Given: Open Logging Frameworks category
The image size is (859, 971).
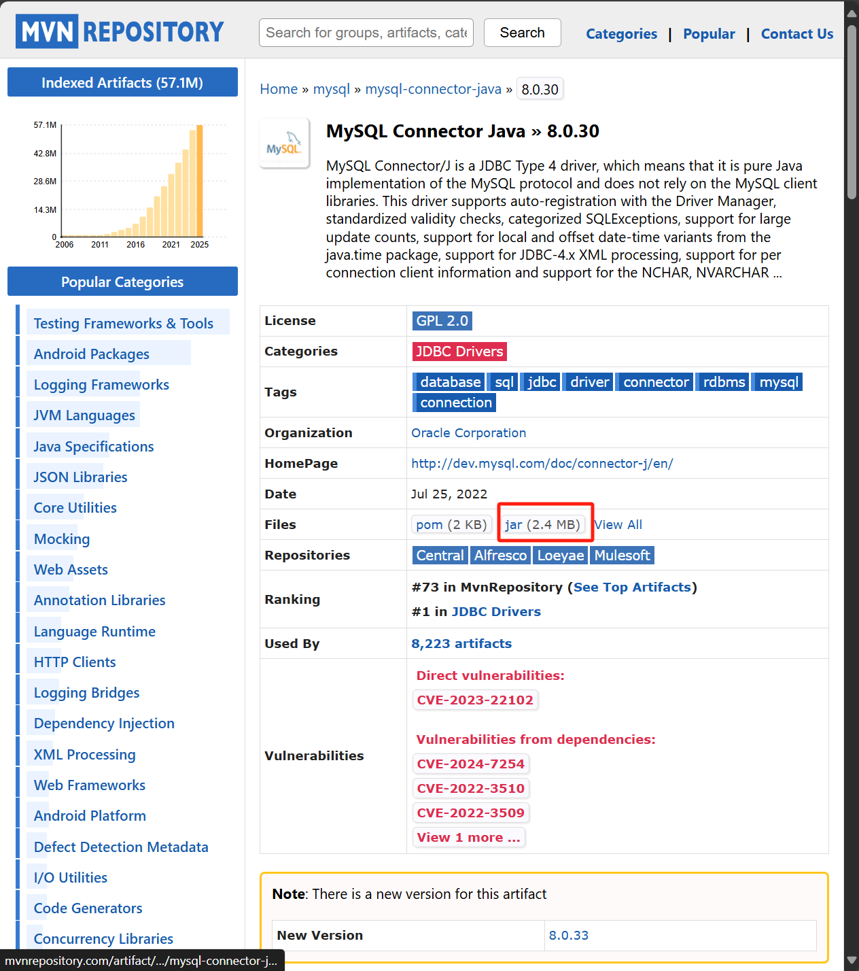Looking at the screenshot, I should (101, 385).
